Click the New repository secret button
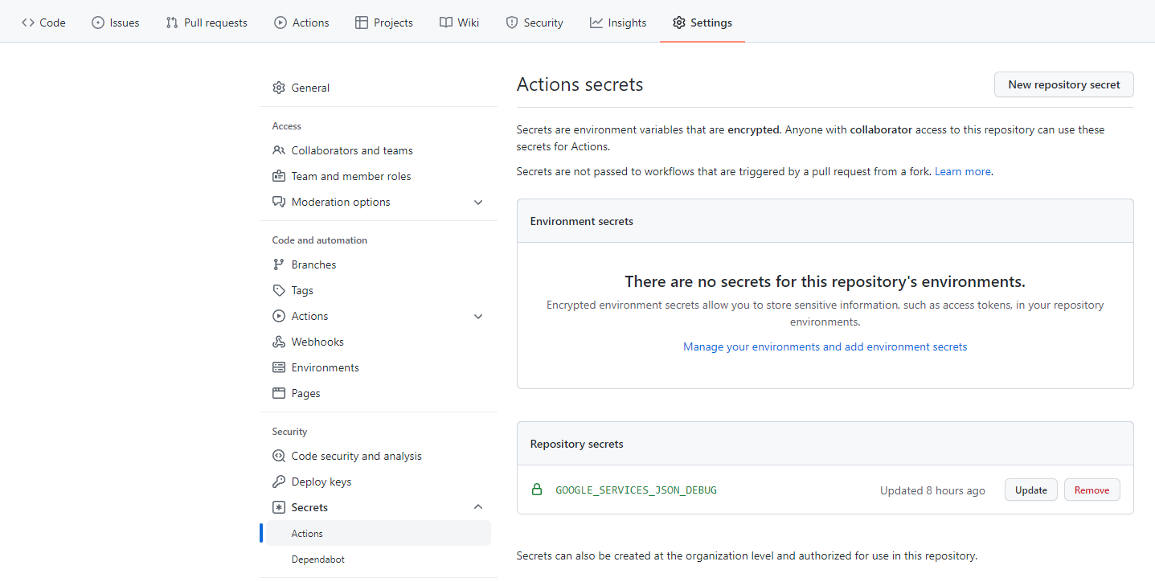This screenshot has height=582, width=1155. pos(1063,84)
